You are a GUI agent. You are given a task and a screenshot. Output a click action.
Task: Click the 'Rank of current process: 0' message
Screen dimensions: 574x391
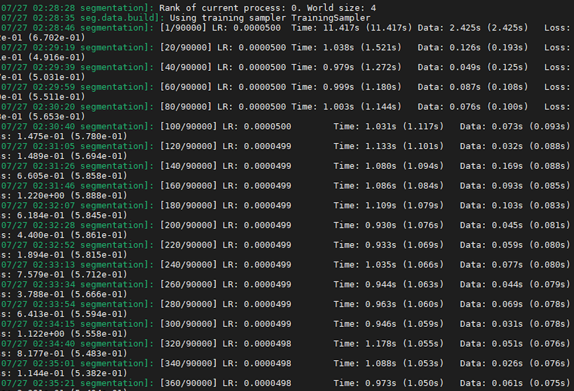[225, 8]
